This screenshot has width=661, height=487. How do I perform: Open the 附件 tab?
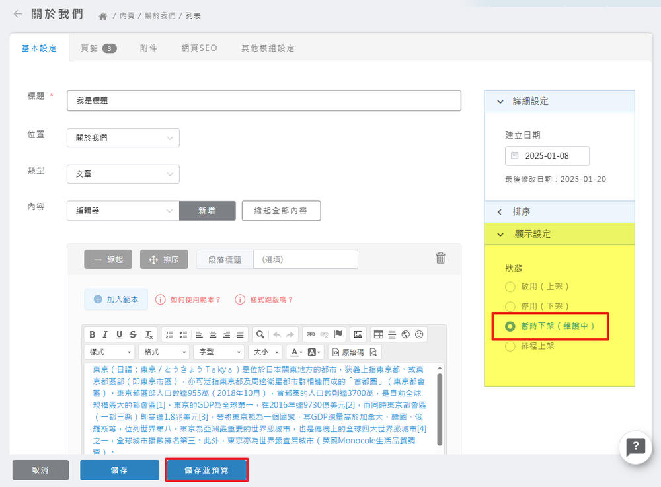pos(149,48)
